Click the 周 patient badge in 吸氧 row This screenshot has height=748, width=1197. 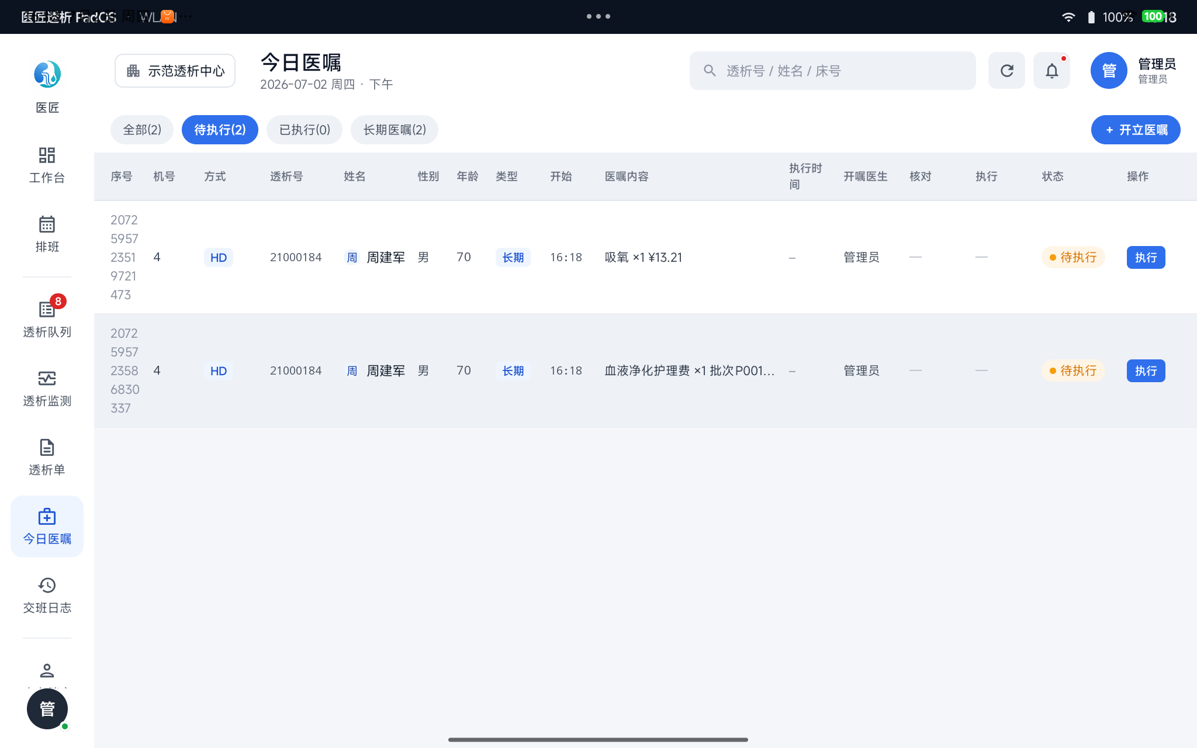(352, 258)
